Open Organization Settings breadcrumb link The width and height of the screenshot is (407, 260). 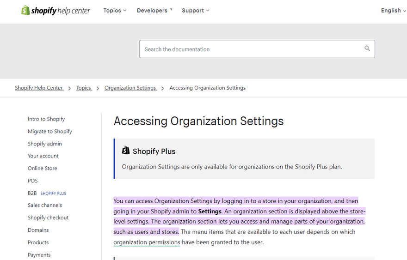click(x=130, y=88)
